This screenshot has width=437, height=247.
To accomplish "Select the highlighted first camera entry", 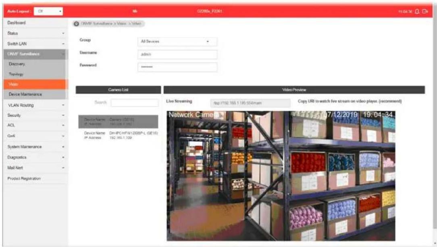I will 118,122.
